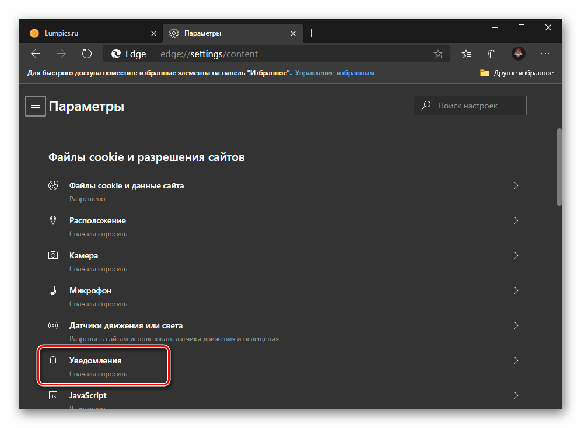Click the Управление избранным link

(x=334, y=73)
